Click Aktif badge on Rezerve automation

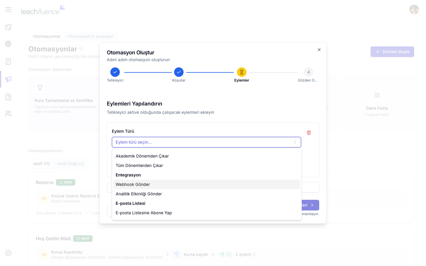tap(66, 182)
